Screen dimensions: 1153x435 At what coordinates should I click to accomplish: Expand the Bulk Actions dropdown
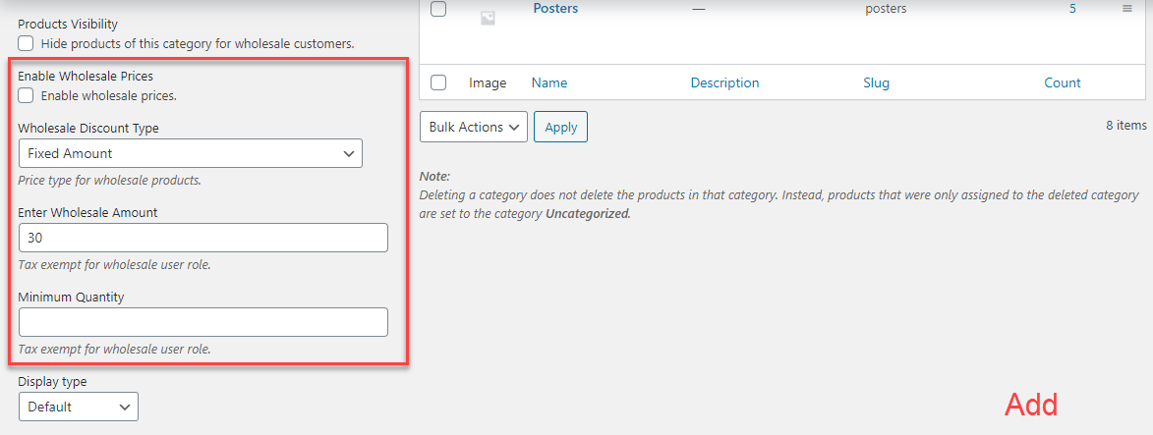point(474,127)
